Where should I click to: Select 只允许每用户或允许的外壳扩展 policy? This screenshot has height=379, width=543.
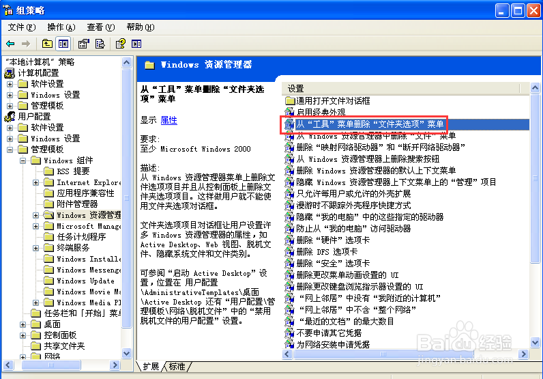pyautogui.click(x=353, y=193)
